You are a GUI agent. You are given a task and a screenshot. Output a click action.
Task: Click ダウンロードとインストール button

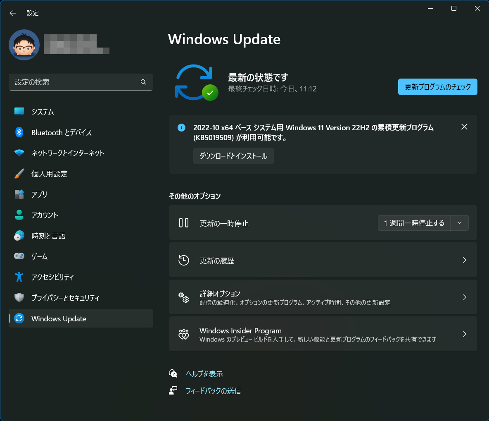pyautogui.click(x=233, y=156)
